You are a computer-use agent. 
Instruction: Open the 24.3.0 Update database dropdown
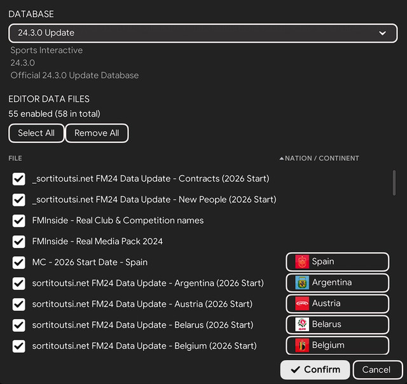click(203, 33)
